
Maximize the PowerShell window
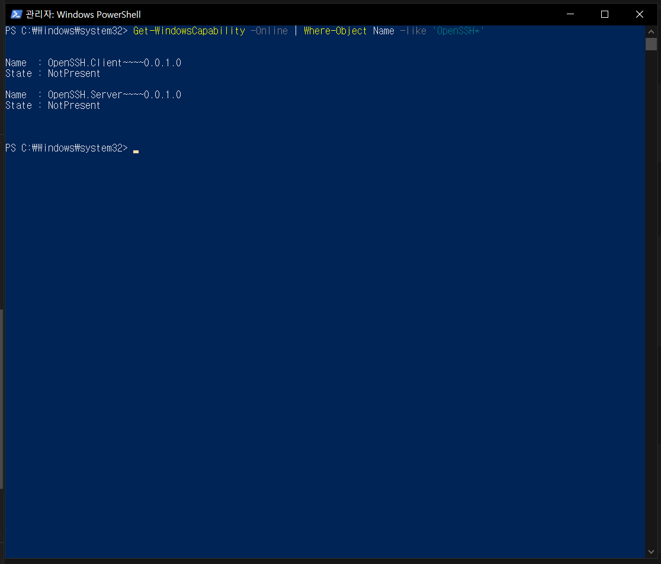pos(605,14)
